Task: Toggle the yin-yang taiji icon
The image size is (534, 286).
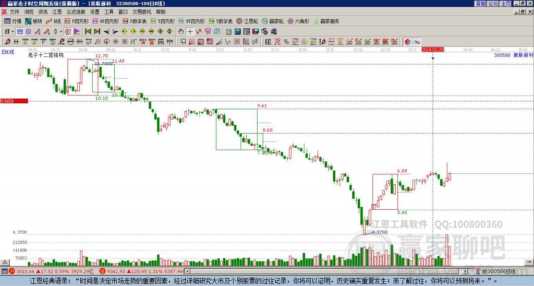Action: coord(407,42)
